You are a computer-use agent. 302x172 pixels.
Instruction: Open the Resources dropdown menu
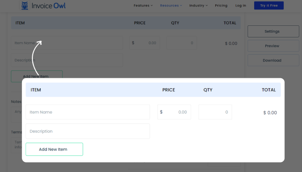click(171, 6)
